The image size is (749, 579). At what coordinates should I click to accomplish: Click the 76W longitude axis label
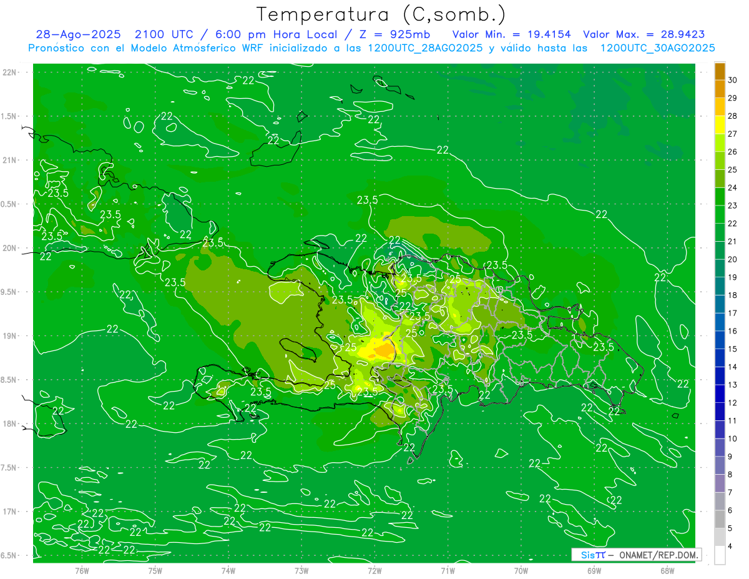[82, 571]
